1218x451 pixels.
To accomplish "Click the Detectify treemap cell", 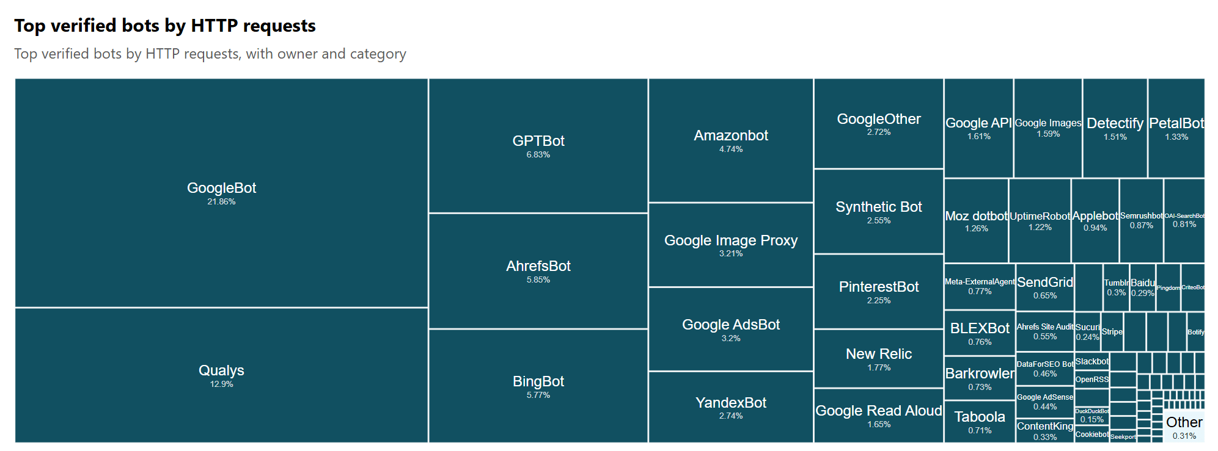I will (1115, 128).
